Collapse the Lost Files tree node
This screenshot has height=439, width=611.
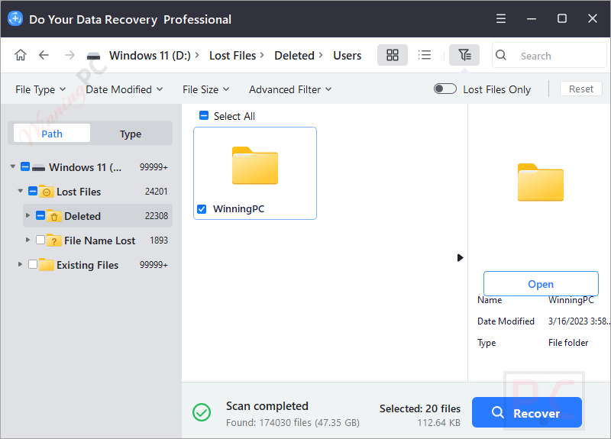click(21, 191)
